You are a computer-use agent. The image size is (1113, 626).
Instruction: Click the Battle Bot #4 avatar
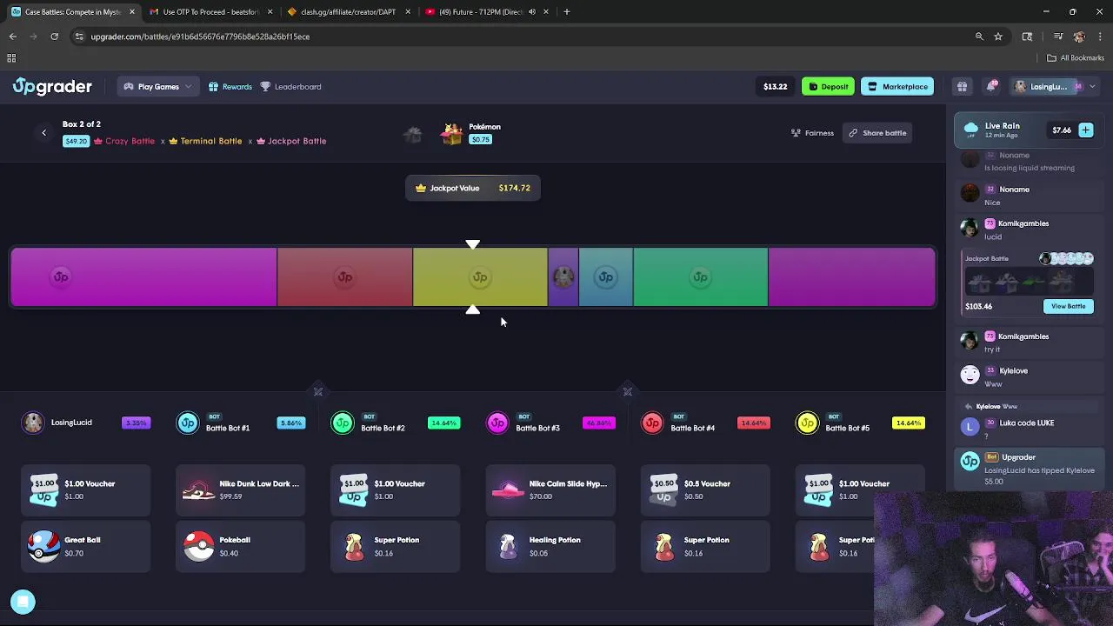point(652,423)
